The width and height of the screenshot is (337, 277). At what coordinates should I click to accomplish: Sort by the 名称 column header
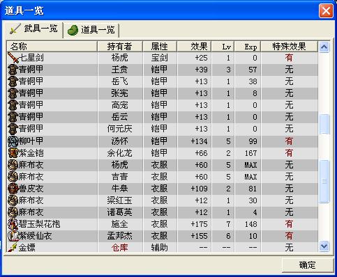[52, 47]
